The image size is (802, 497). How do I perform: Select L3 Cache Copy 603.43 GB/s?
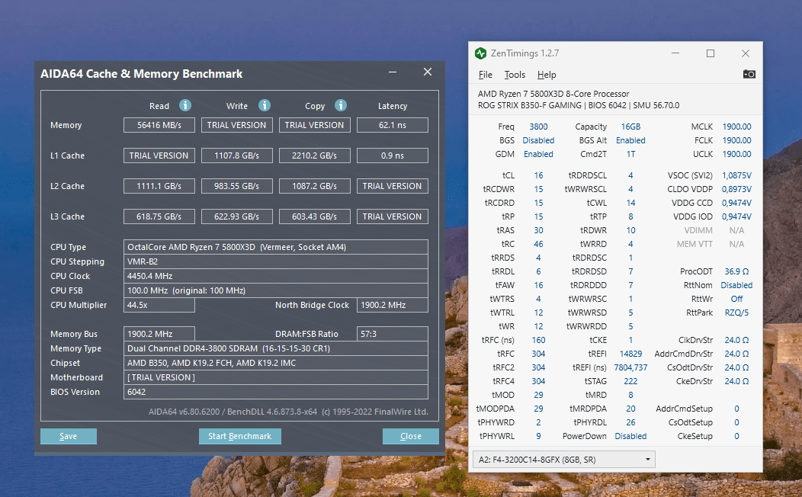[x=315, y=216]
